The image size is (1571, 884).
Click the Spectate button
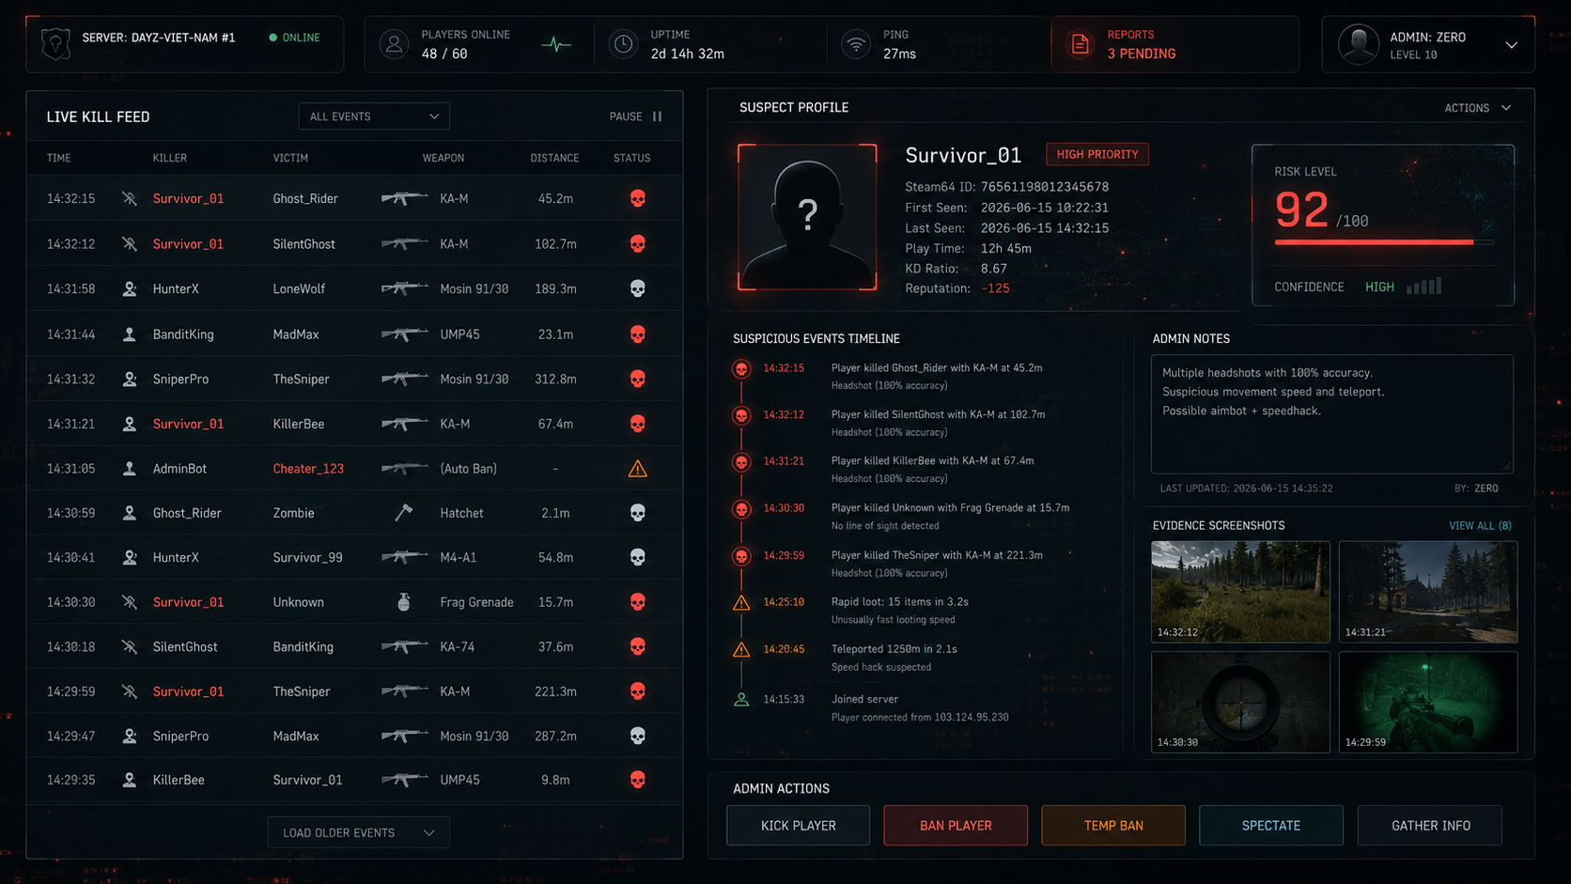[1271, 826]
